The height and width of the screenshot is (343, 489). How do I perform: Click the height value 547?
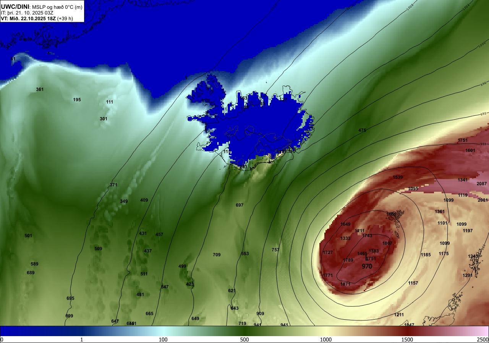click(165, 287)
